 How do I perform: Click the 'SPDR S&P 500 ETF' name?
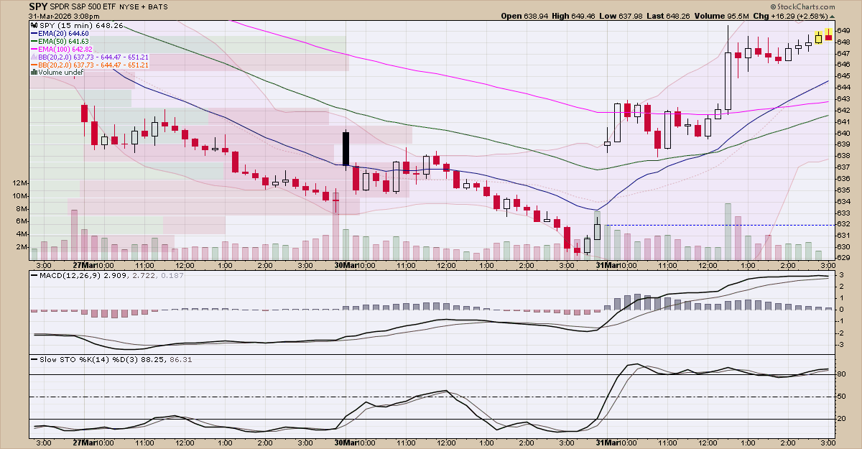click(x=82, y=6)
